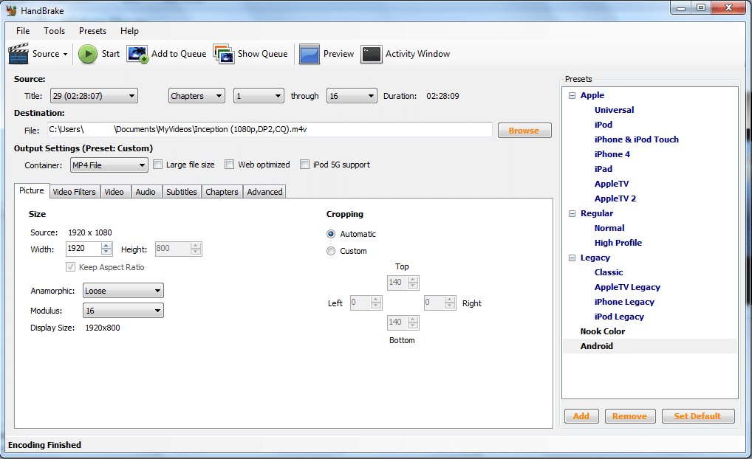Viewport: 752px width, 459px height.
Task: Click the destination File path field
Action: (x=270, y=129)
